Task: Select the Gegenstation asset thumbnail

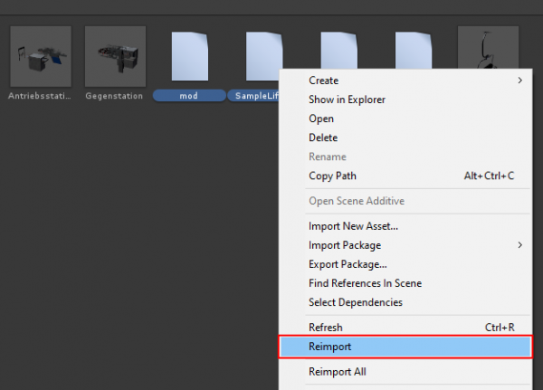Action: point(115,56)
